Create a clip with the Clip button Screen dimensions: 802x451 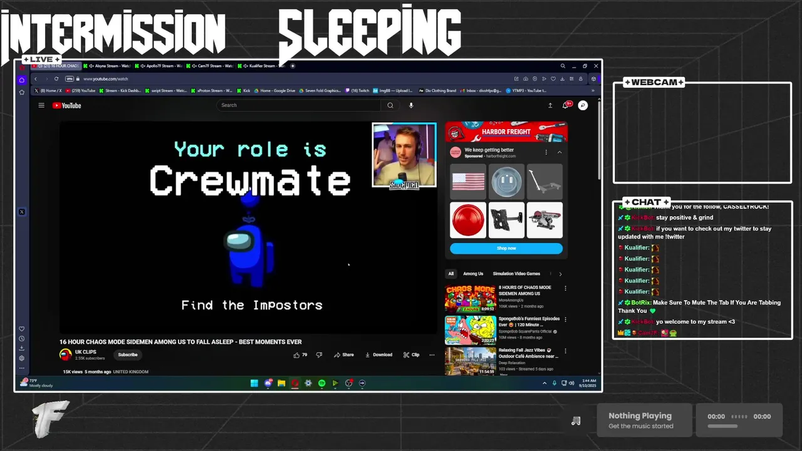point(412,355)
